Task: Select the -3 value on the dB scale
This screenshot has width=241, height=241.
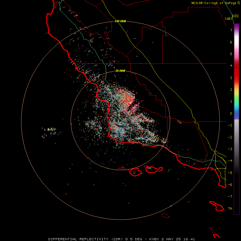Action: (230, 149)
